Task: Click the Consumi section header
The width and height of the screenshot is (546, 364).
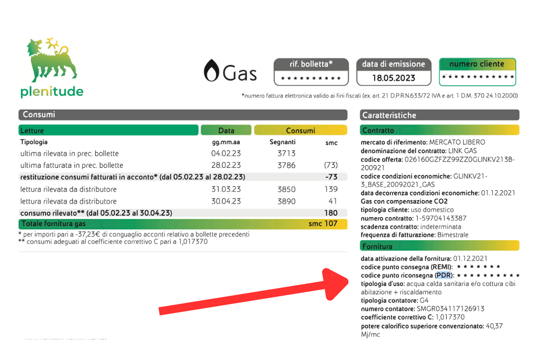Action: point(182,115)
